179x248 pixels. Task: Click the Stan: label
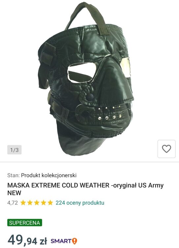point(14,175)
